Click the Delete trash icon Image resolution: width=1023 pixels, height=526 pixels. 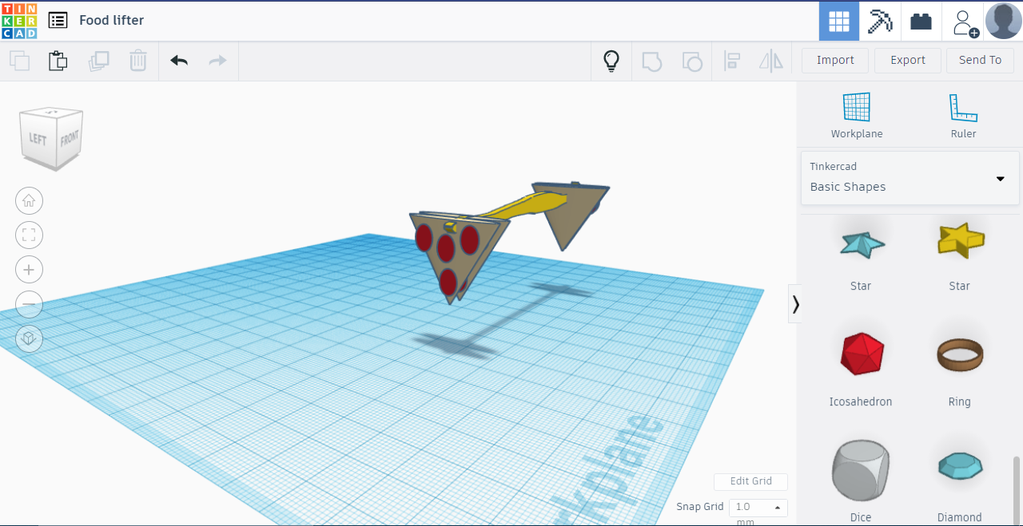137,60
